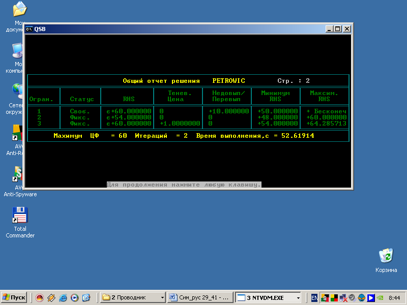Click the slack value +10.000000
The width and height of the screenshot is (407, 305).
coord(228,111)
